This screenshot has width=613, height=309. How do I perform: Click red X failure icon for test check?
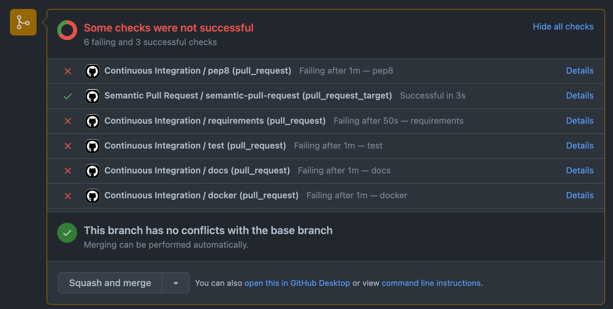click(68, 146)
